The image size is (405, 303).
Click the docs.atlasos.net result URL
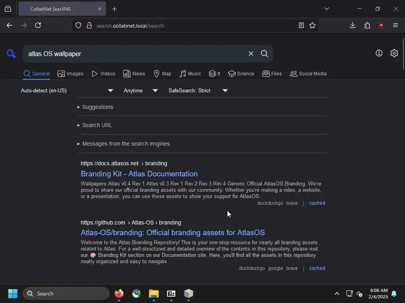(x=124, y=164)
